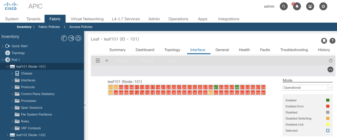Switch to the Troubleshooting tab
Viewport: 337px width, 140px height.
click(294, 50)
